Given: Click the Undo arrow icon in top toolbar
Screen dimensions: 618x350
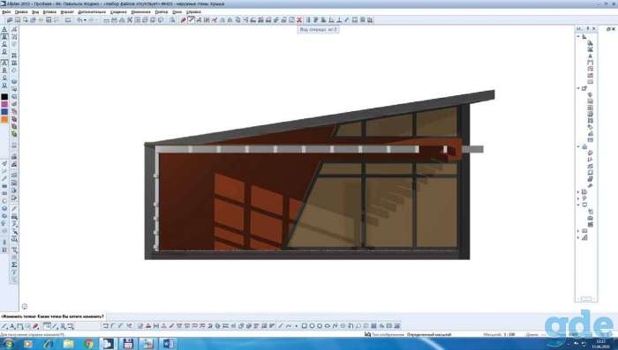Looking at the screenshot, I should point(79,20).
